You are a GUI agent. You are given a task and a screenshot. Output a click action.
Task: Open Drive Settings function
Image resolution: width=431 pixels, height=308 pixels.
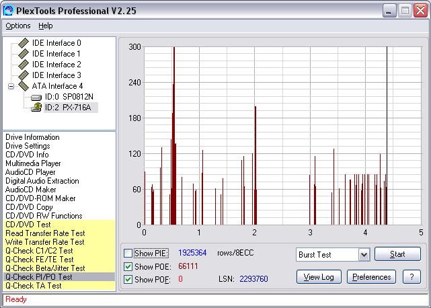click(x=28, y=146)
